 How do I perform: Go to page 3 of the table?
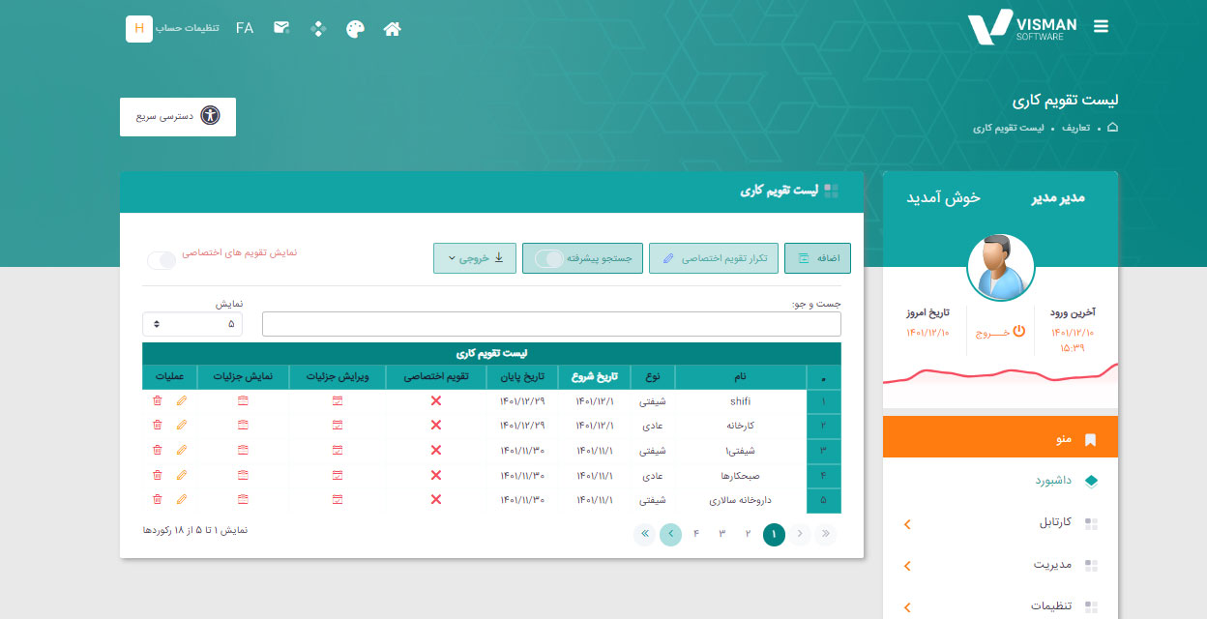(721, 534)
